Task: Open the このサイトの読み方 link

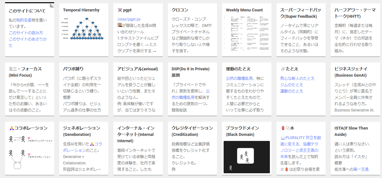Action: (x=26, y=33)
